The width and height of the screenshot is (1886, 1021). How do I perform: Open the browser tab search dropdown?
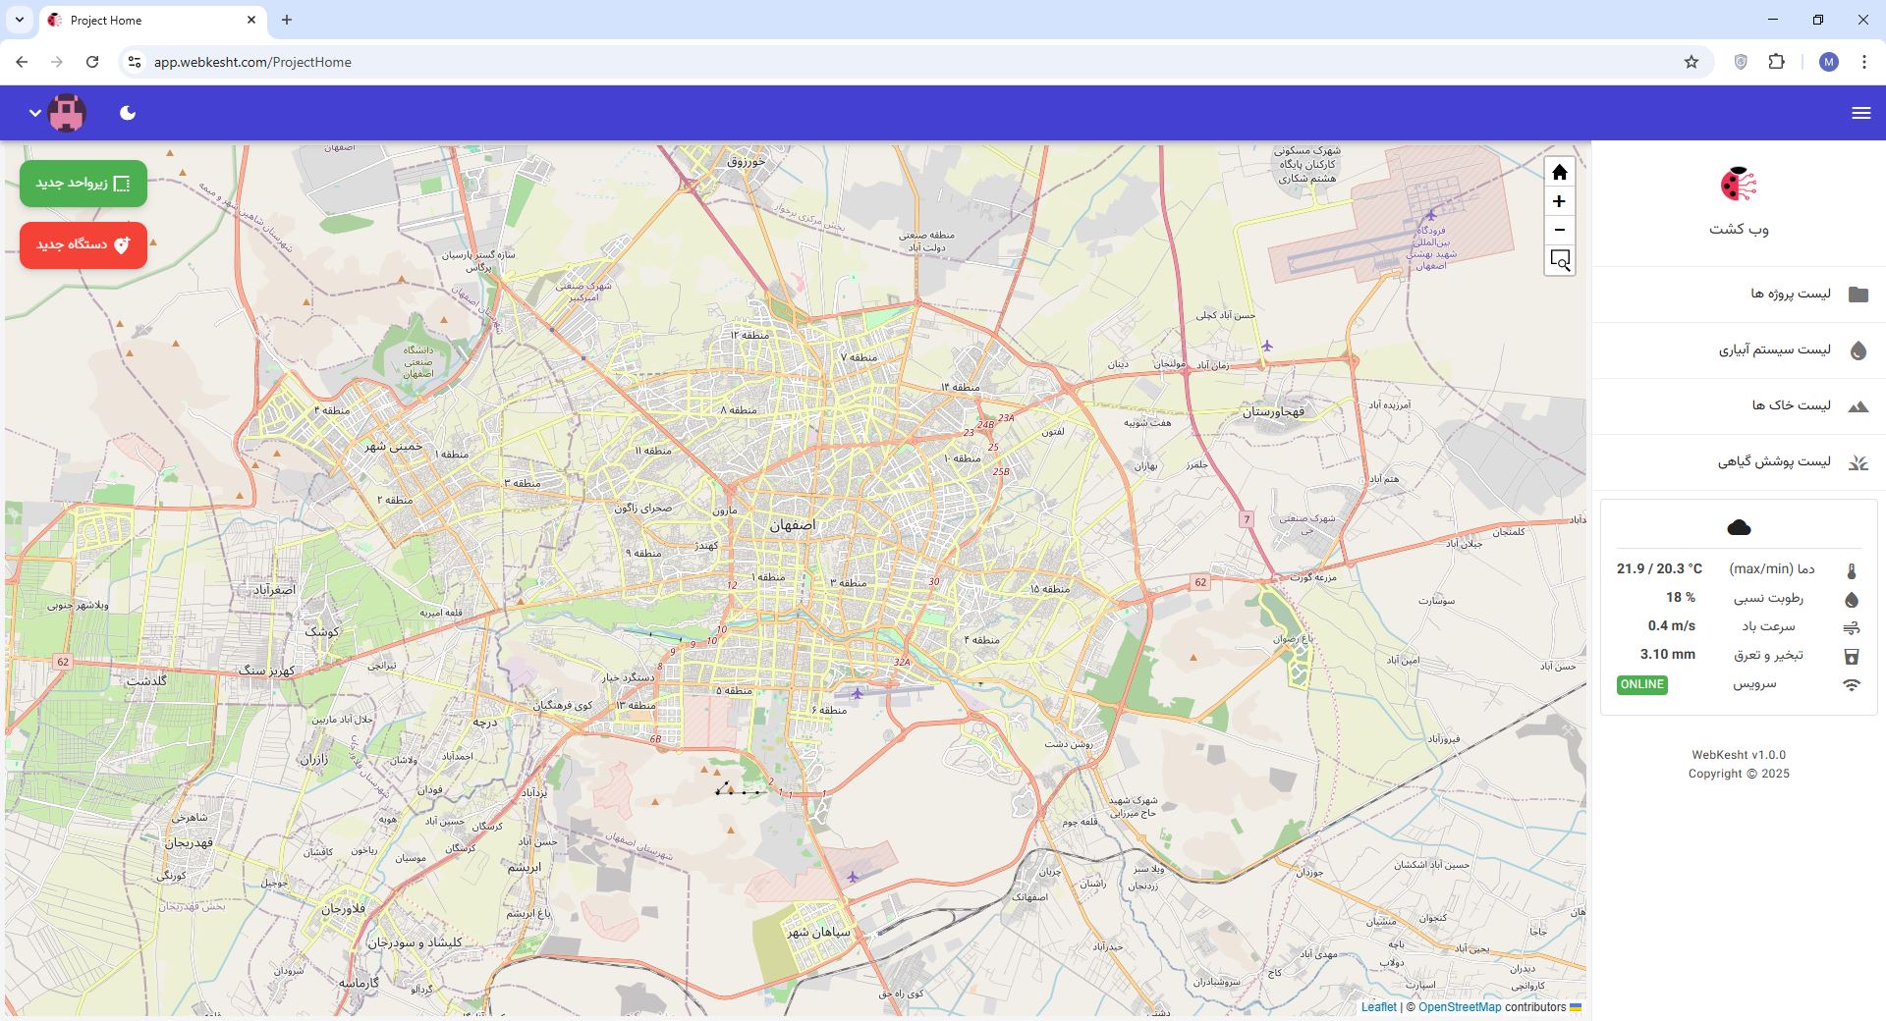(19, 20)
